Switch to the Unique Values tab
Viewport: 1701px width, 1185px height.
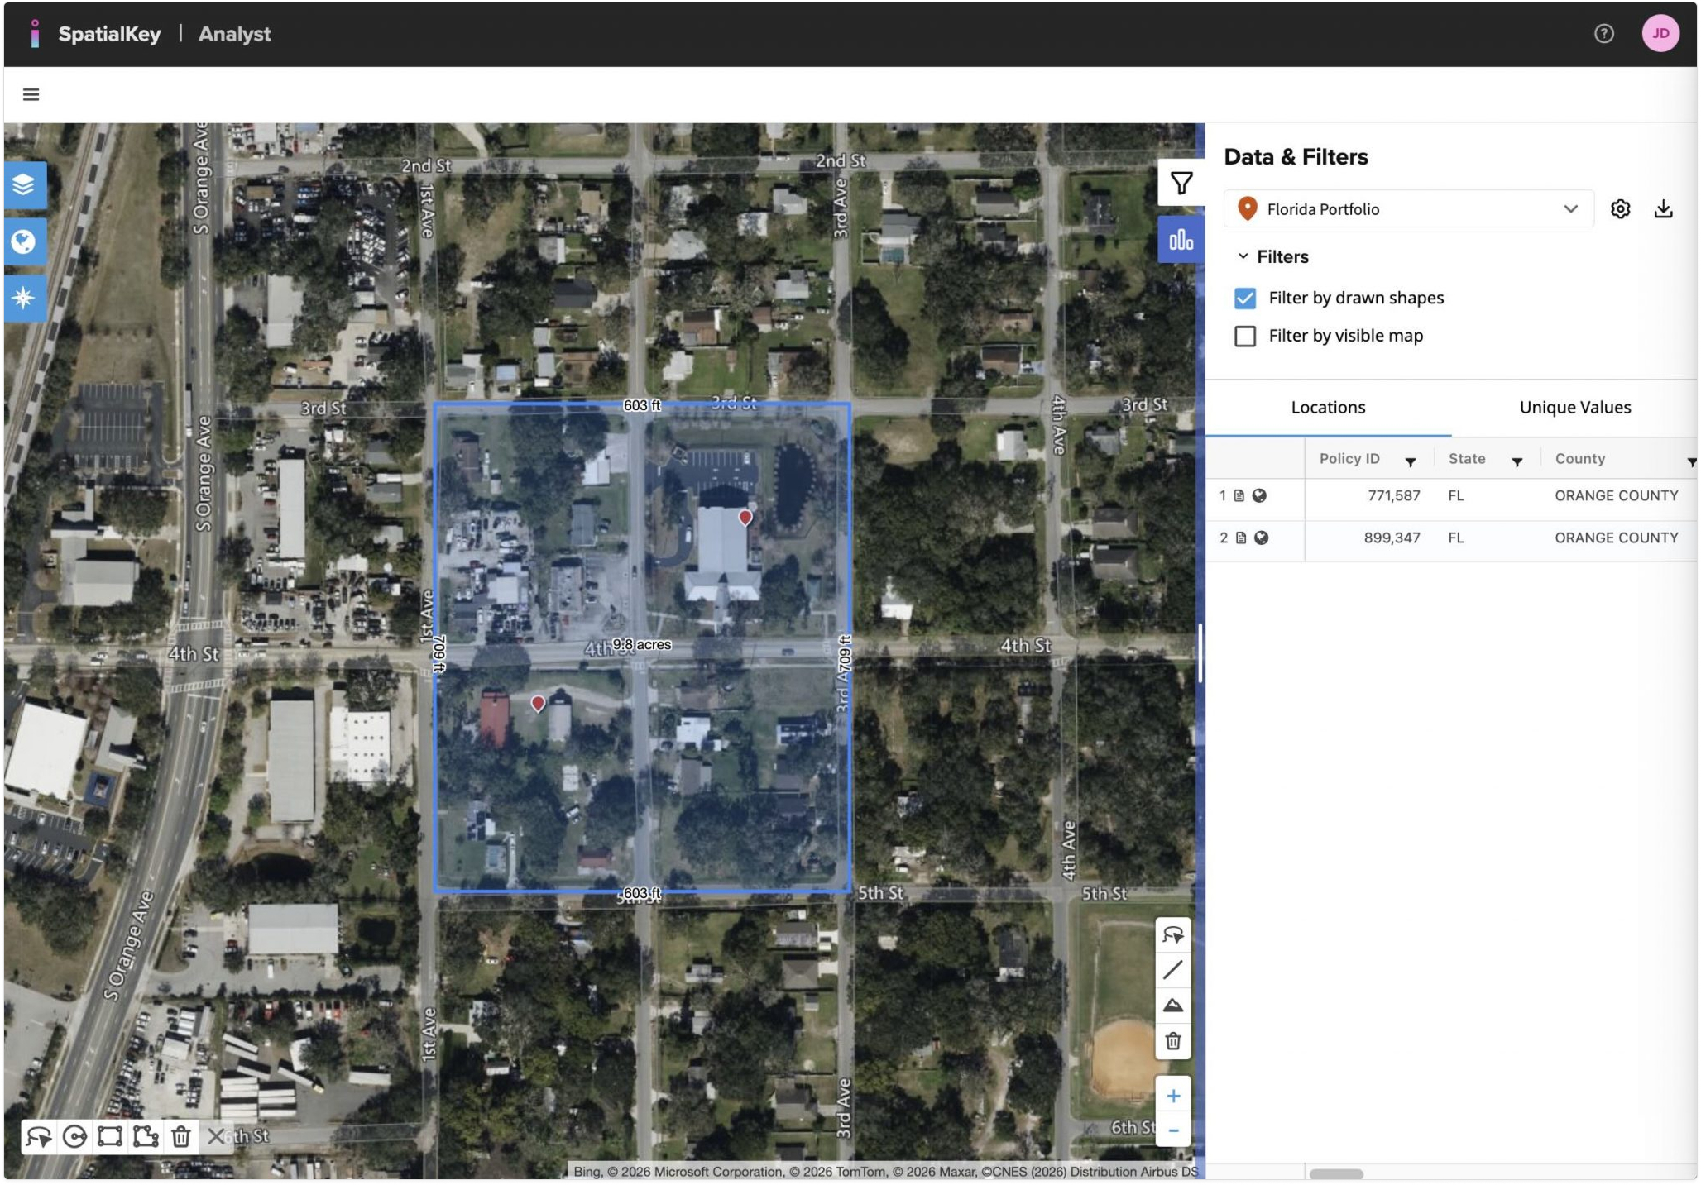pyautogui.click(x=1574, y=408)
